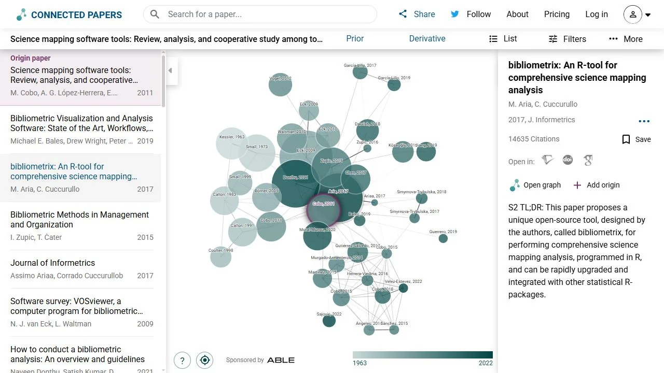Click the Waltman, 2010 graph node
The image size is (664, 373).
(x=292, y=138)
